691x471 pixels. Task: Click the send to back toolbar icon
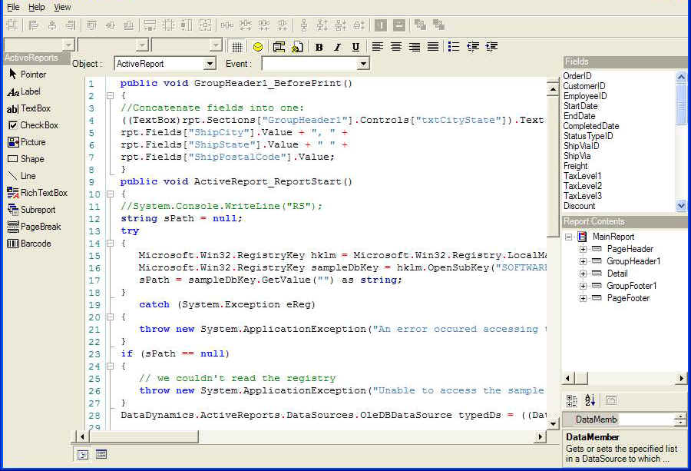438,25
